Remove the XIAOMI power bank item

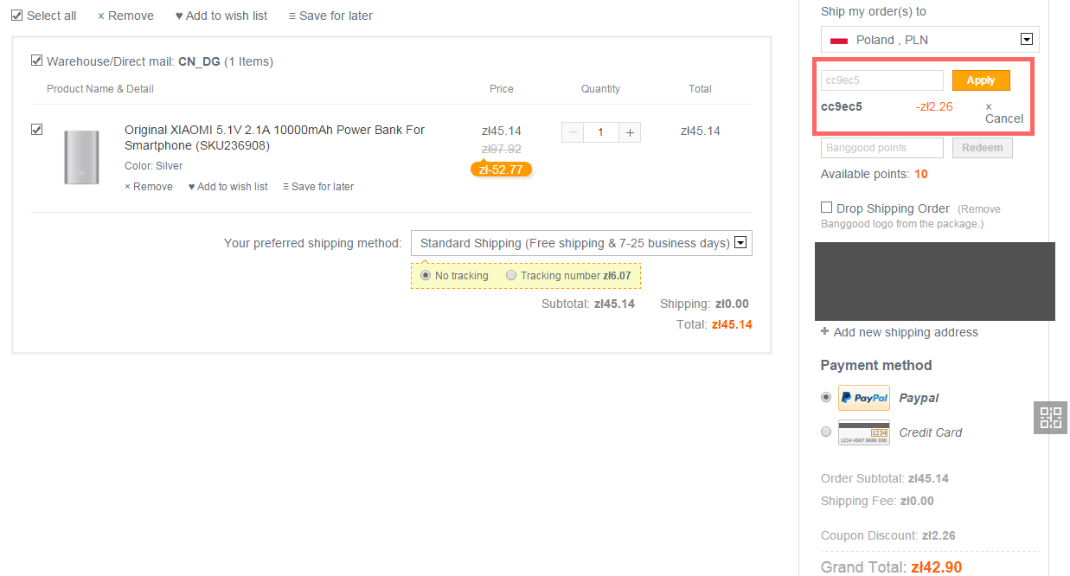click(149, 187)
